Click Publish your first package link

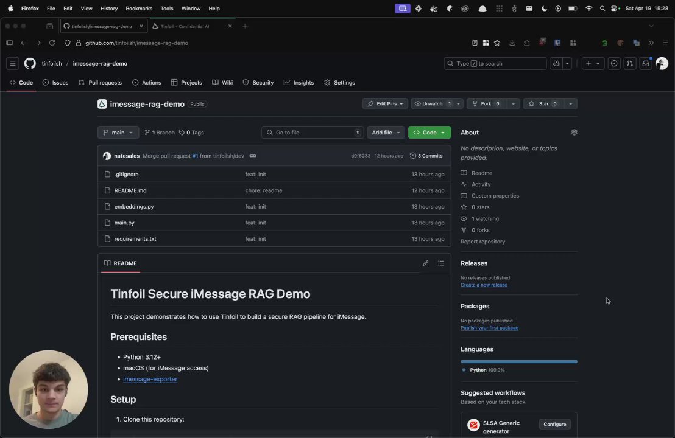click(489, 328)
